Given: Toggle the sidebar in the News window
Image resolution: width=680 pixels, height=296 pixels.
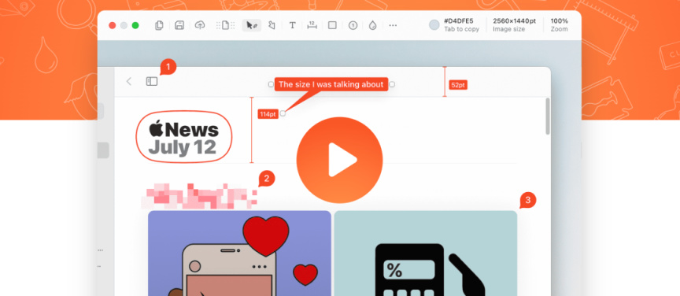Looking at the screenshot, I should [x=152, y=81].
